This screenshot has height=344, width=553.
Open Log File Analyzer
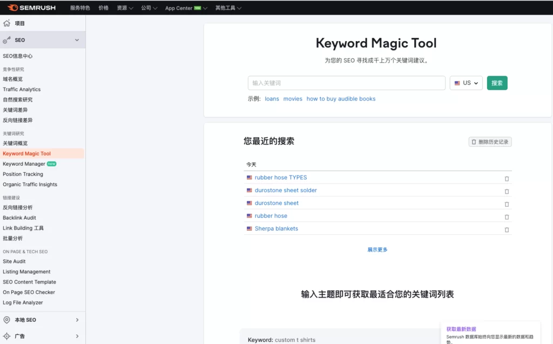[x=23, y=302]
